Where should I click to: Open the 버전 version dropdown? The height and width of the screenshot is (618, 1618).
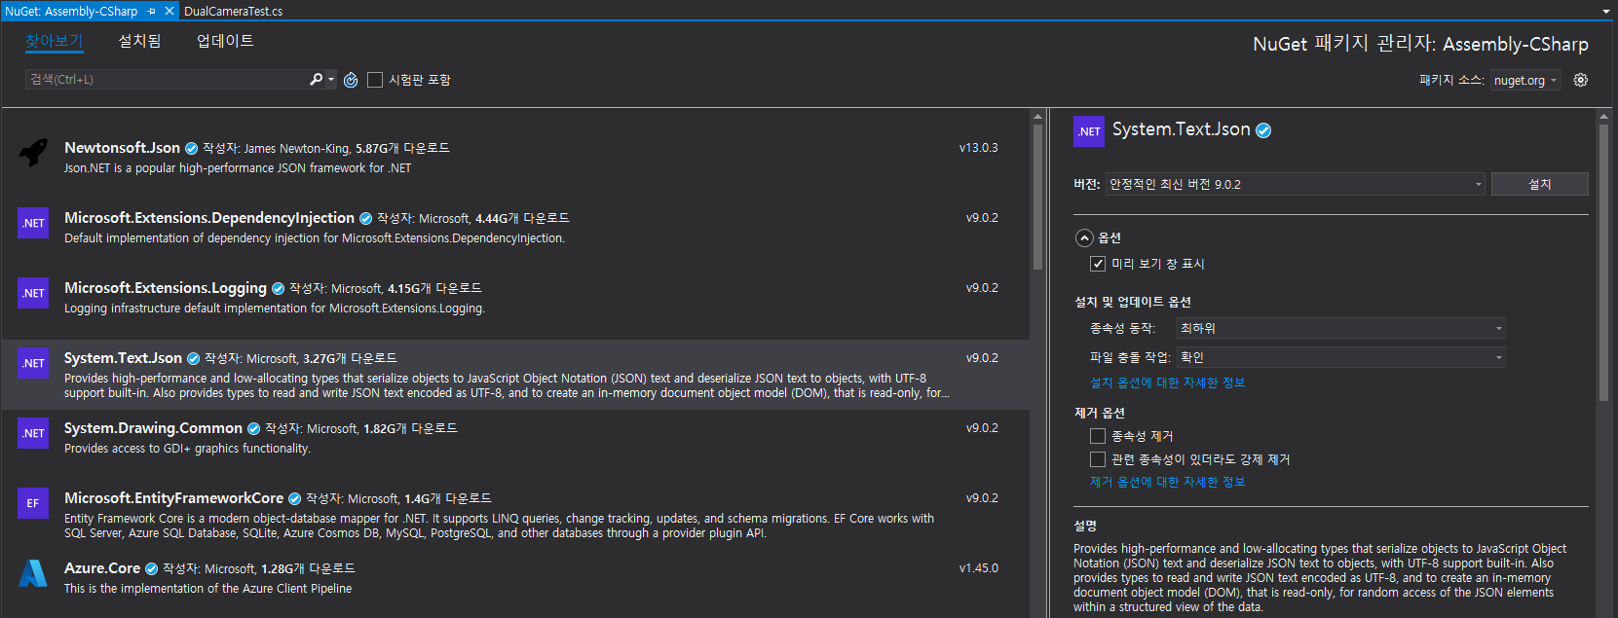pos(1295,184)
